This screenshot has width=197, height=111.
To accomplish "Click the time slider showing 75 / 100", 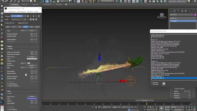I will tap(144, 101).
